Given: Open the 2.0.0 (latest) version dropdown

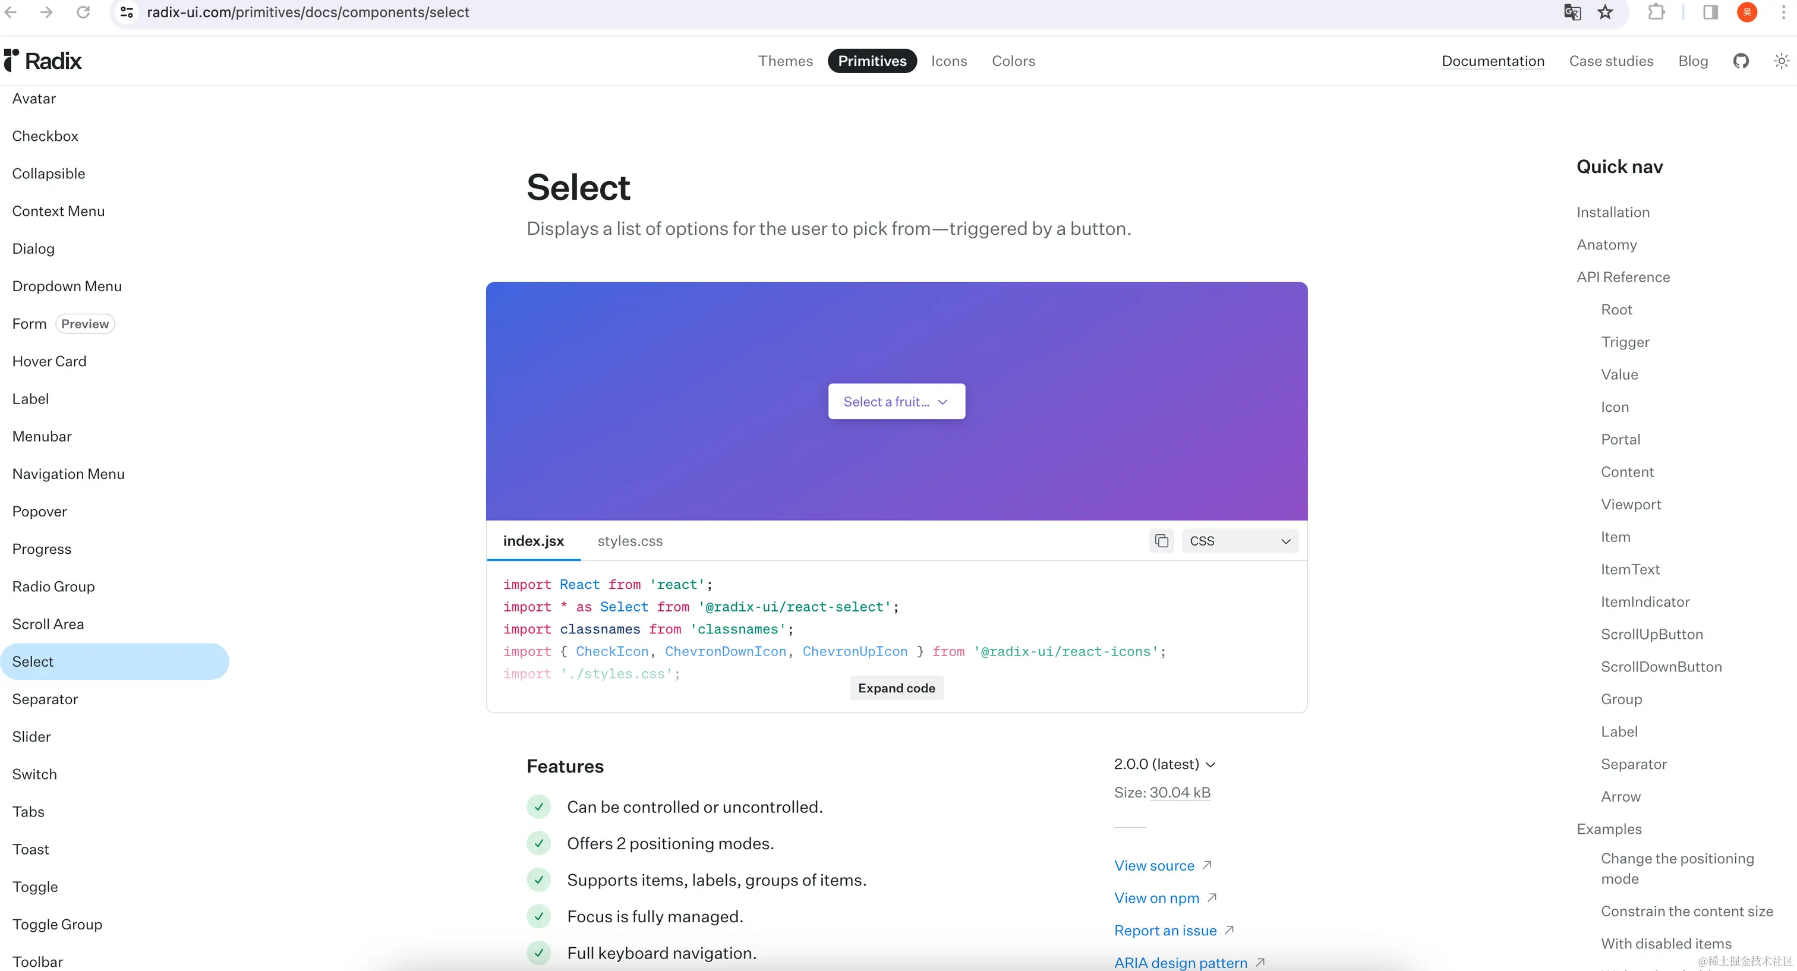Looking at the screenshot, I should pyautogui.click(x=1164, y=764).
